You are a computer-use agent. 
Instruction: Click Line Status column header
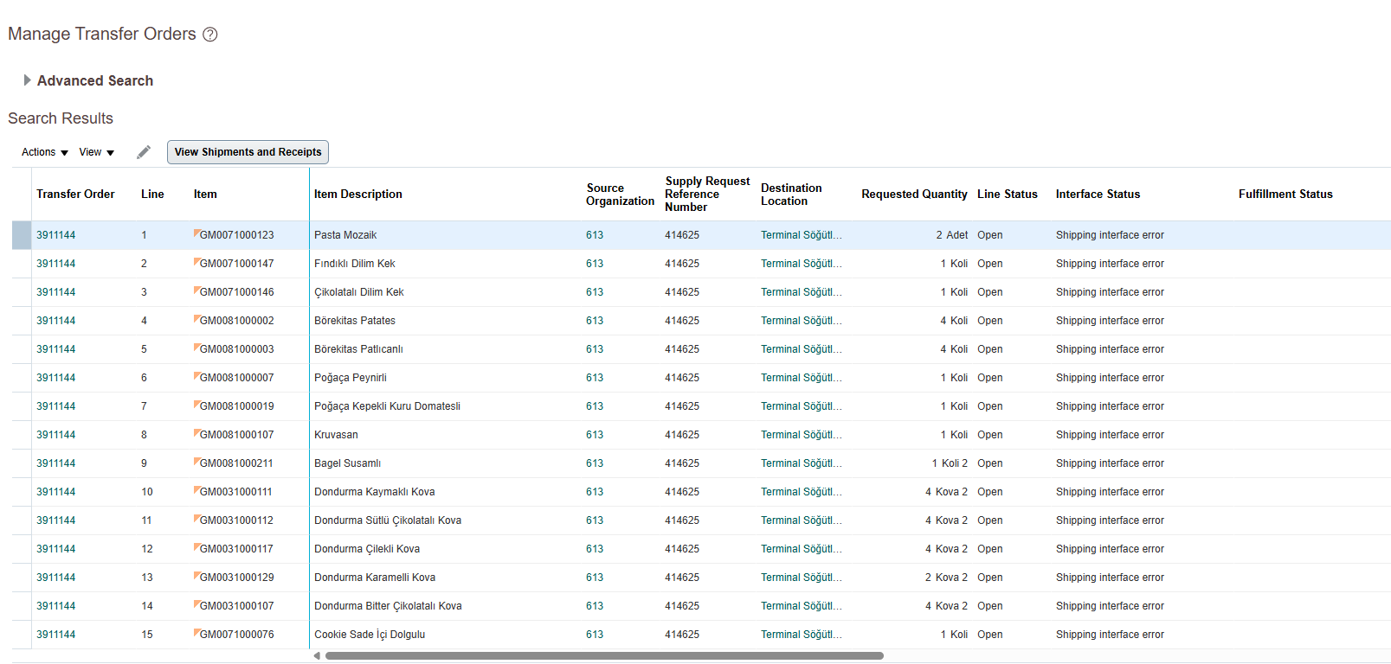click(1008, 195)
